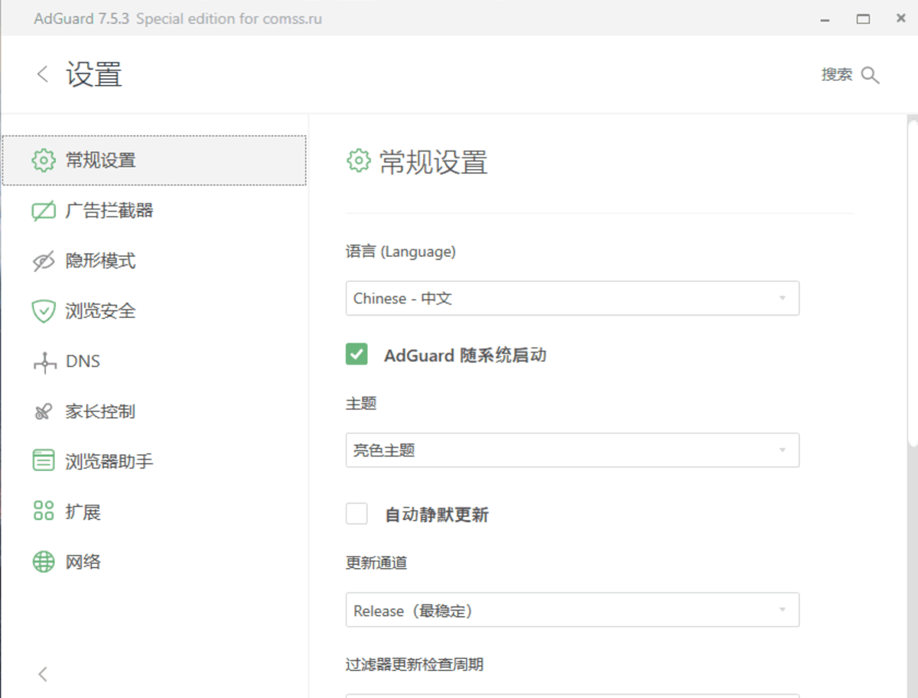Click the 家长控制 scissors icon
This screenshot has height=698, width=918.
[x=44, y=412]
